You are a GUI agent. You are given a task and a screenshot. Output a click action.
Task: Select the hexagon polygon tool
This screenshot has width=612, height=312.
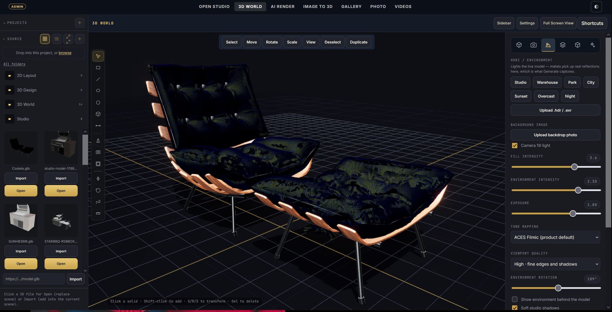98,91
